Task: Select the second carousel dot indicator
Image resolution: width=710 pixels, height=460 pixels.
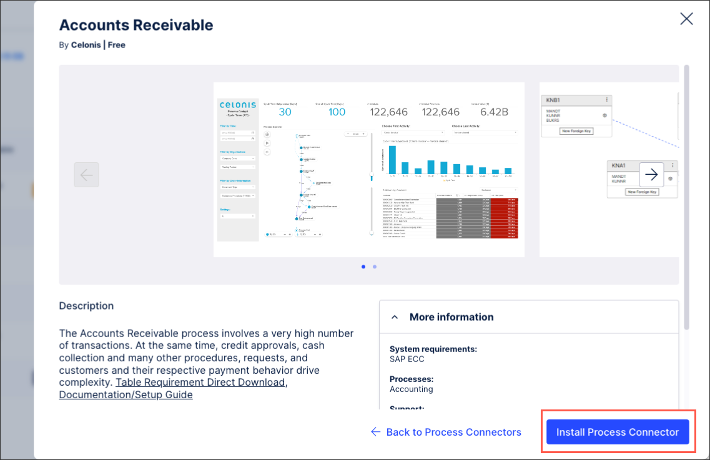Action: coord(375,267)
